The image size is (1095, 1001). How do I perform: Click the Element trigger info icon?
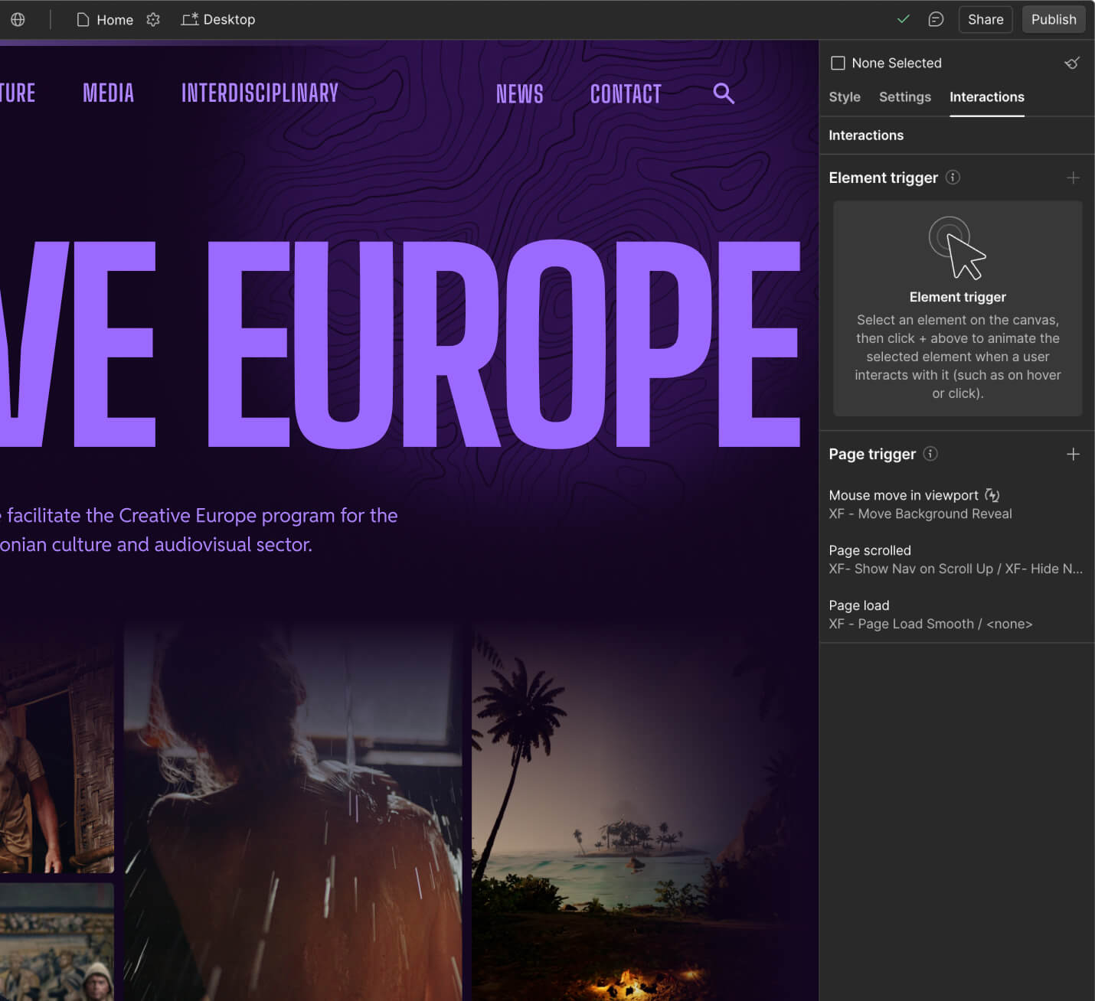(953, 177)
